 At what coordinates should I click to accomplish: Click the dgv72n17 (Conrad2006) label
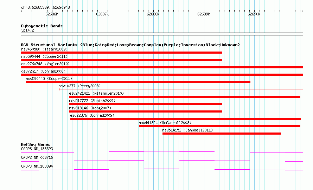tap(43, 71)
